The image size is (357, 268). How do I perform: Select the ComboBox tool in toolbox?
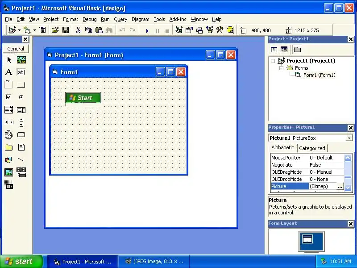coord(9,110)
